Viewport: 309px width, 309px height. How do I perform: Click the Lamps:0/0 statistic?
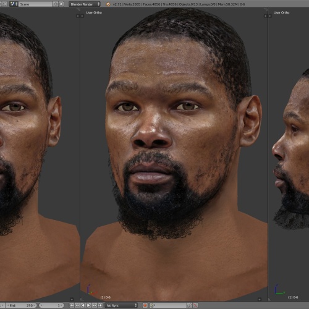pyautogui.click(x=208, y=4)
